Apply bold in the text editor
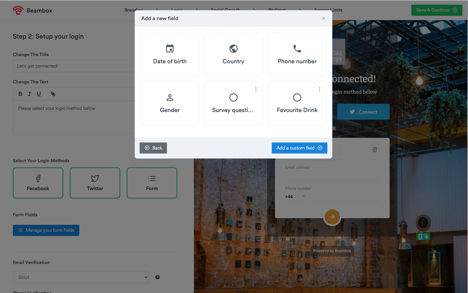Image resolution: width=468 pixels, height=293 pixels. (20, 94)
